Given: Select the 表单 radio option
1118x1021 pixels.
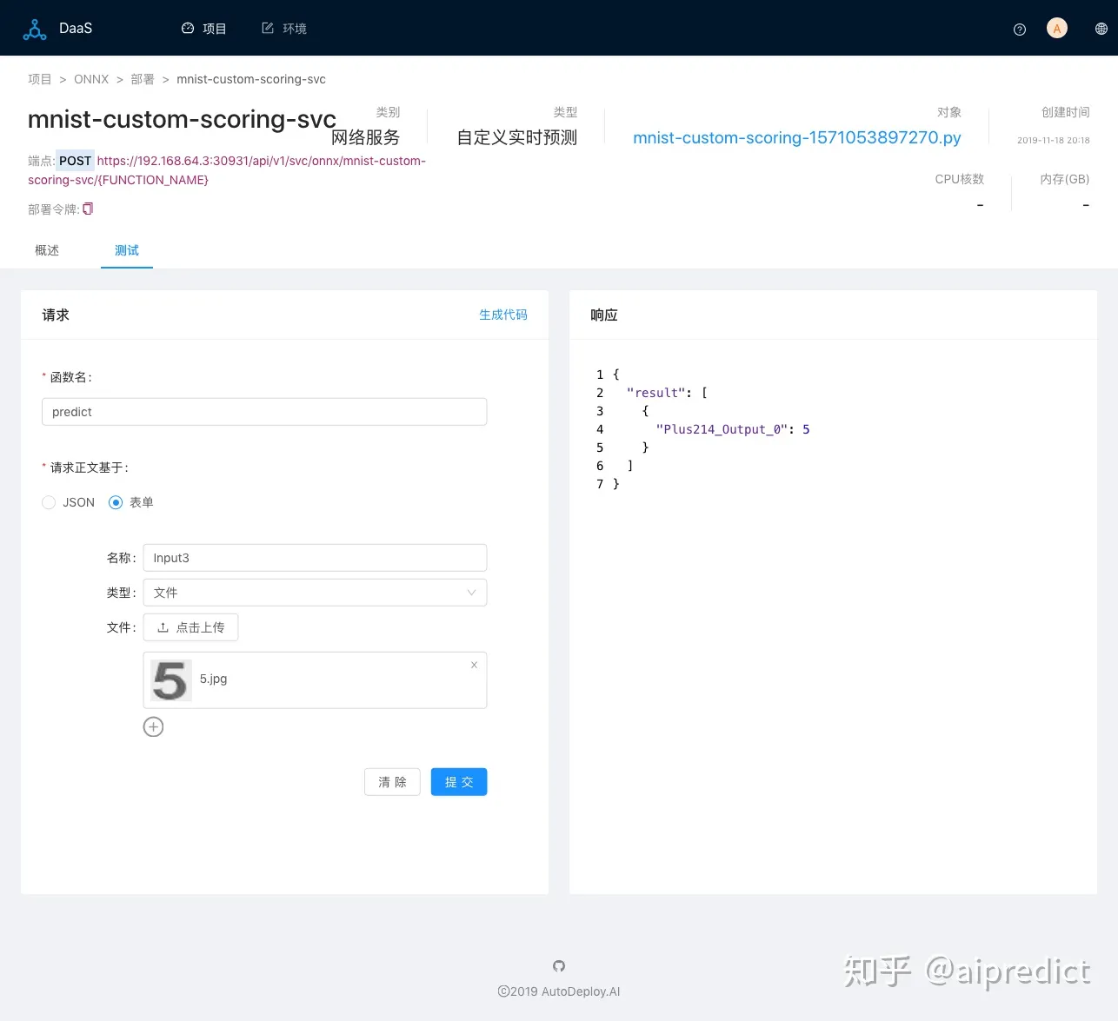Looking at the screenshot, I should coord(116,502).
